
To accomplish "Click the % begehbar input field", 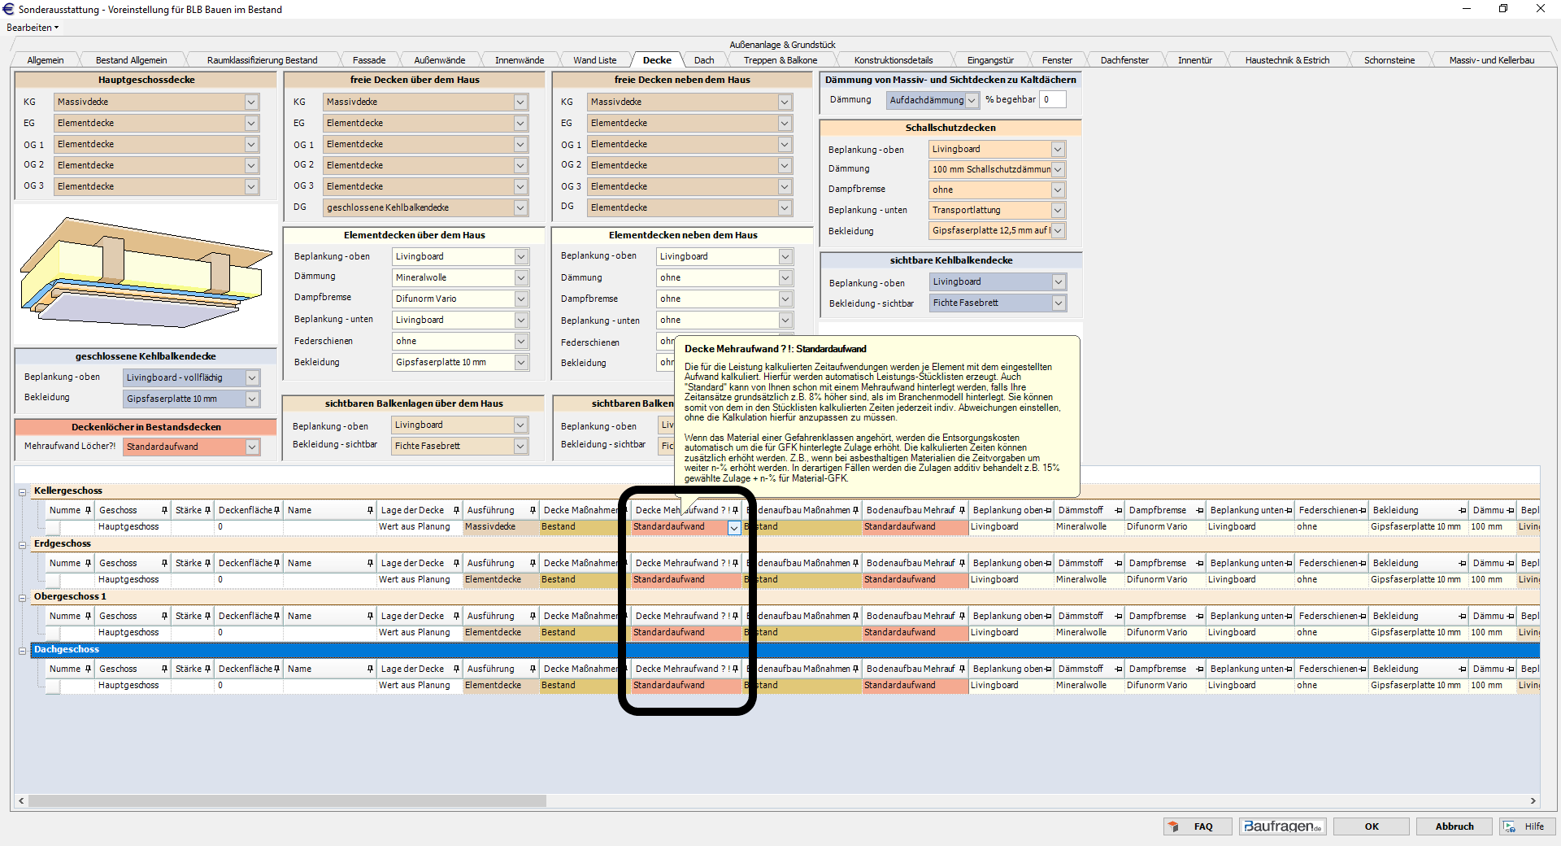I will tap(1052, 100).
